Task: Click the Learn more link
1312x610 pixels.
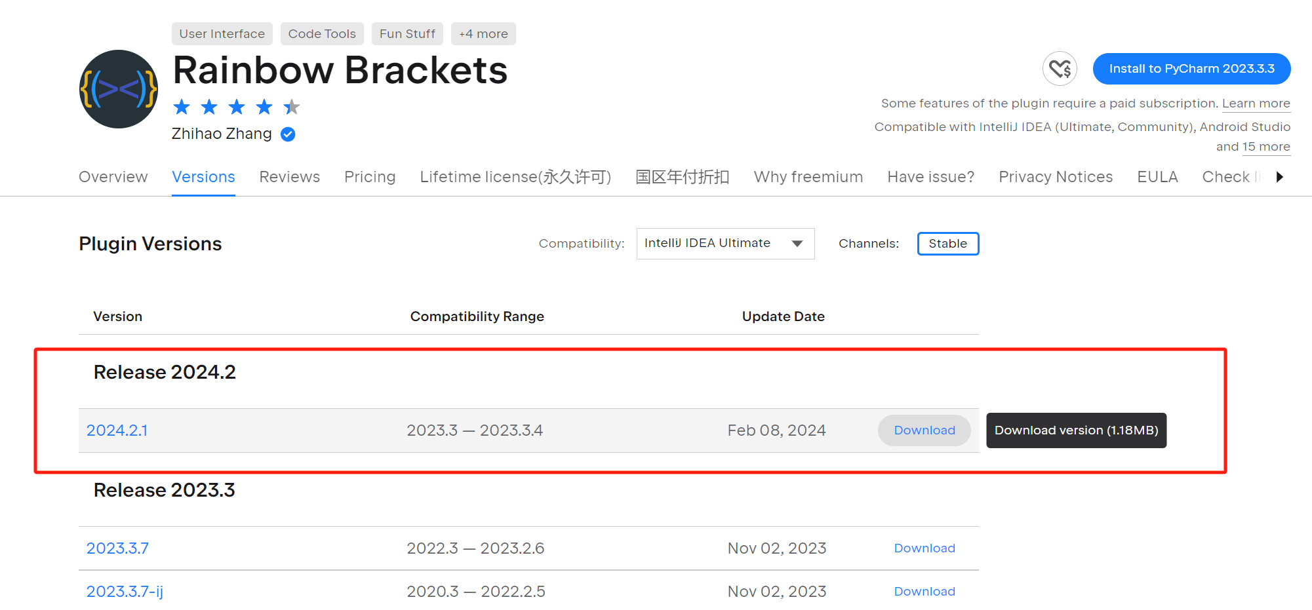Action: pyautogui.click(x=1256, y=103)
